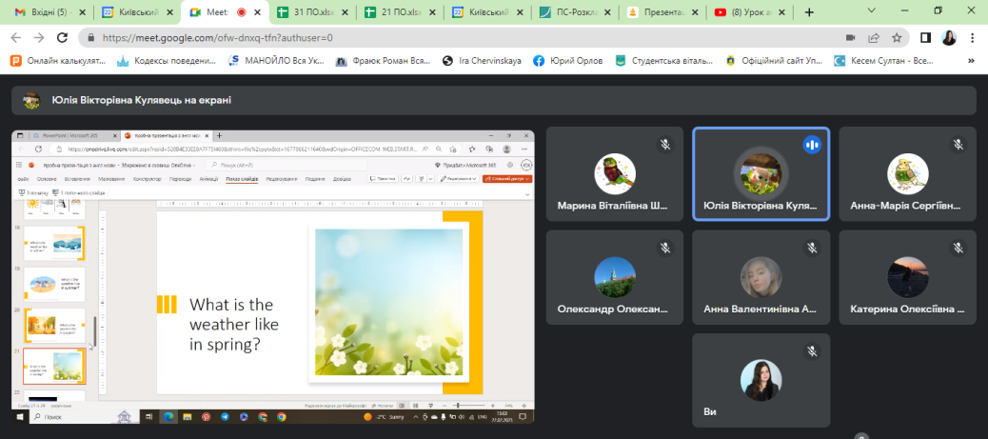The width and height of the screenshot is (988, 439).
Task: Open the 31 ПО.xlsx browser tab
Action: pyautogui.click(x=311, y=12)
